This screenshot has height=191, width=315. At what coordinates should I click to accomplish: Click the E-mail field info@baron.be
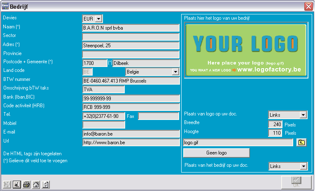131,133
